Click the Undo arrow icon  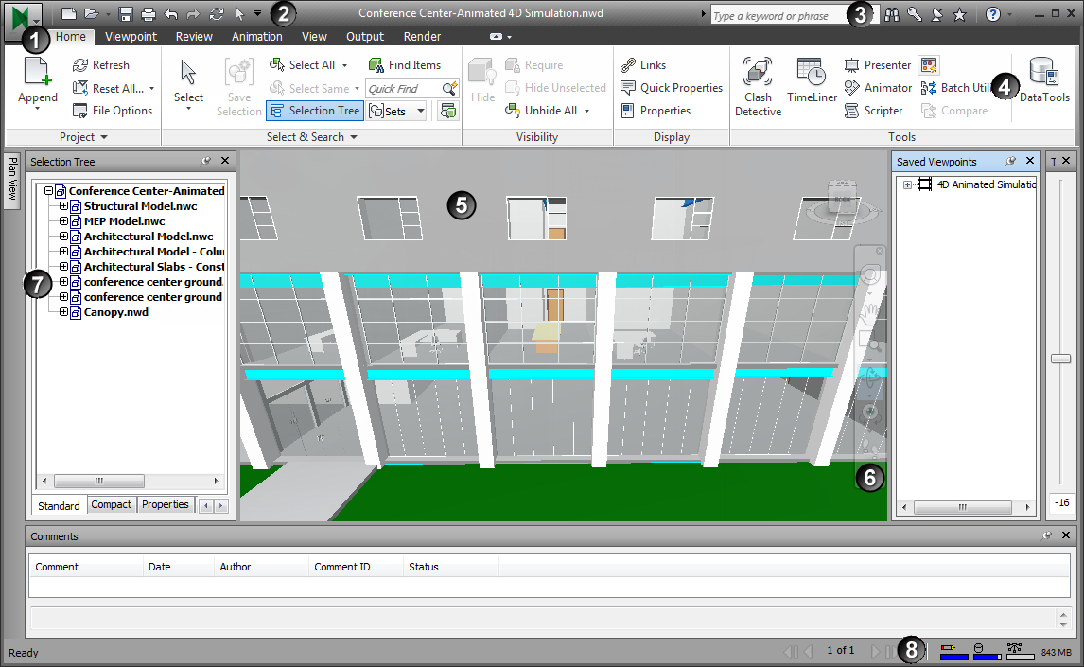pos(171,14)
